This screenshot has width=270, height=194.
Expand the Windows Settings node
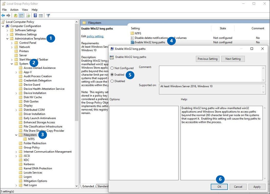(x=7, y=34)
